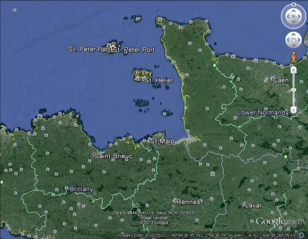
Task: Click the Image Landsat attribution text
Action: click(x=154, y=218)
